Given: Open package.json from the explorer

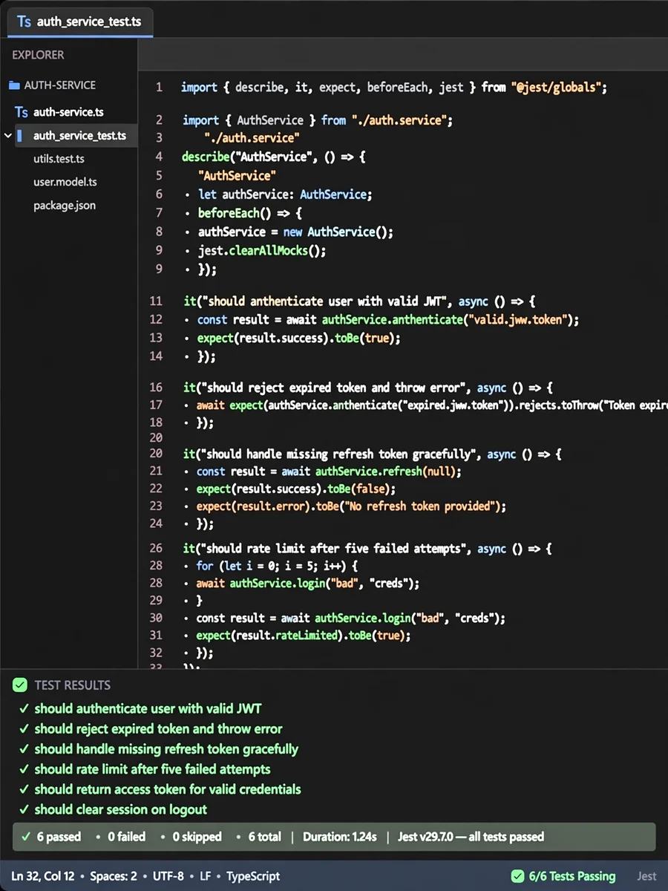Looking at the screenshot, I should 64,206.
